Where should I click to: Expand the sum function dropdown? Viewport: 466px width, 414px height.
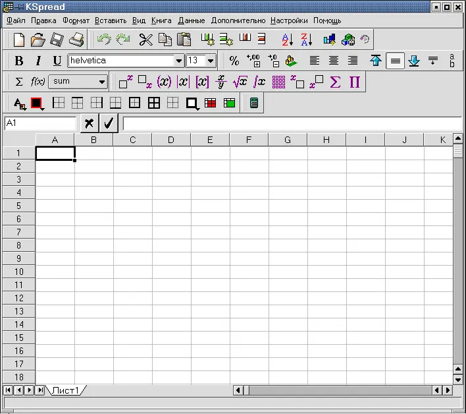102,82
